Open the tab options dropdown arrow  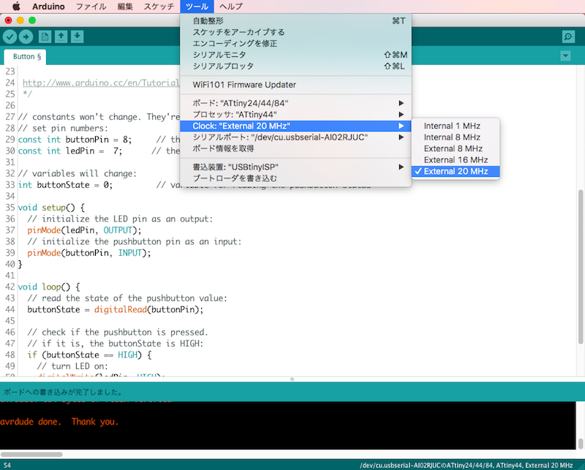[565, 56]
